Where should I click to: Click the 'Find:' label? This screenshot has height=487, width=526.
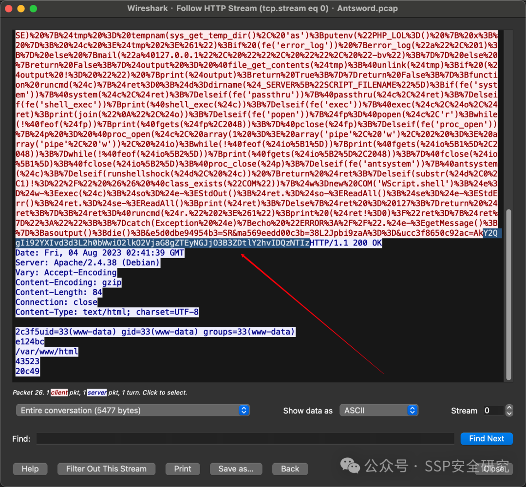coord(21,439)
